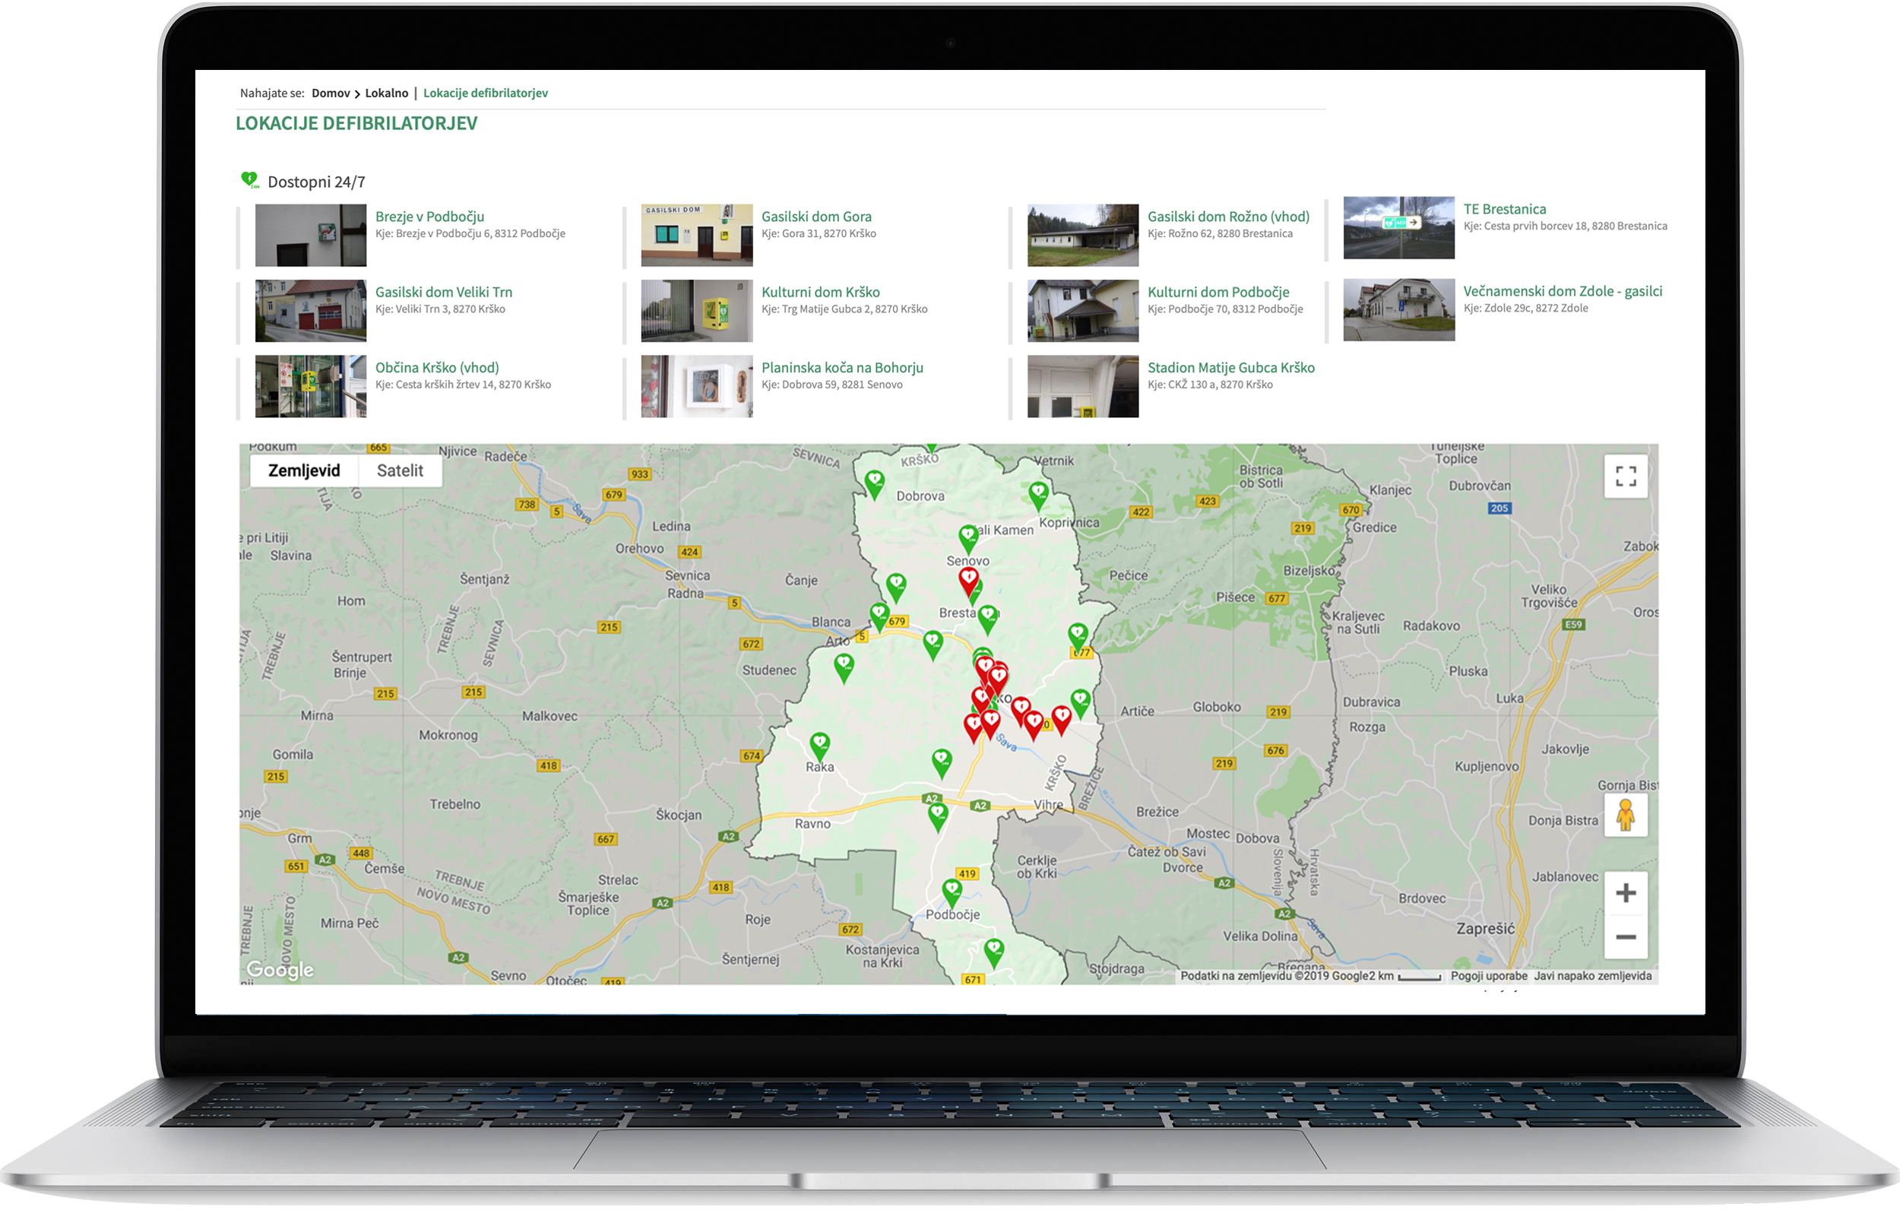Click Javi napako zemljevida link
Viewport: 1900px width, 1210px height.
(1591, 976)
